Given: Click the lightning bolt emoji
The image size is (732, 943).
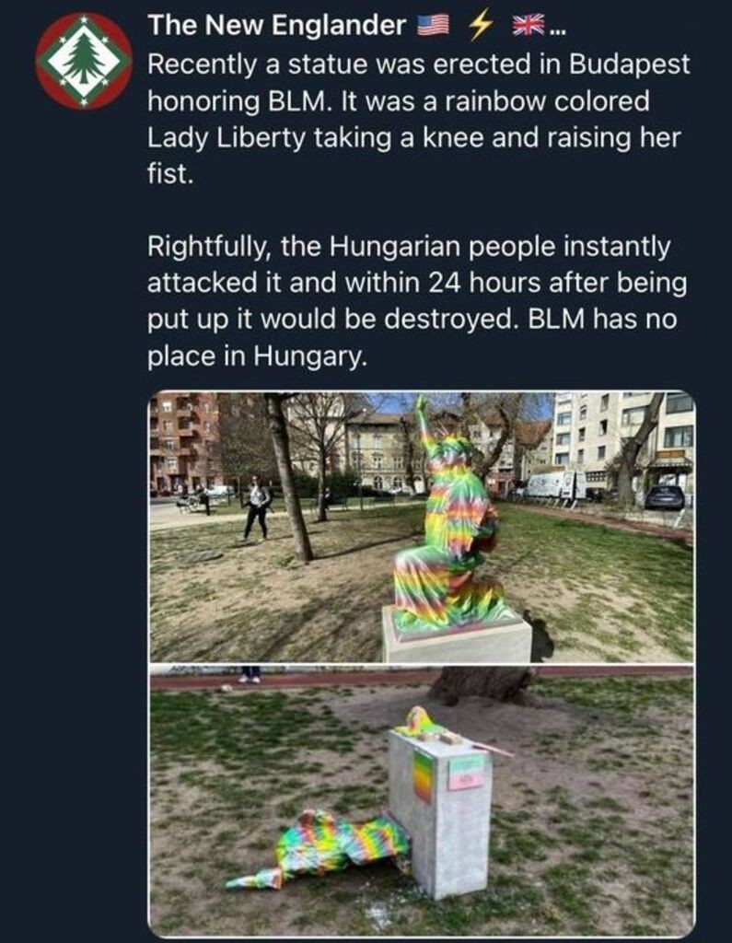Looking at the screenshot, I should pyautogui.click(x=482, y=25).
